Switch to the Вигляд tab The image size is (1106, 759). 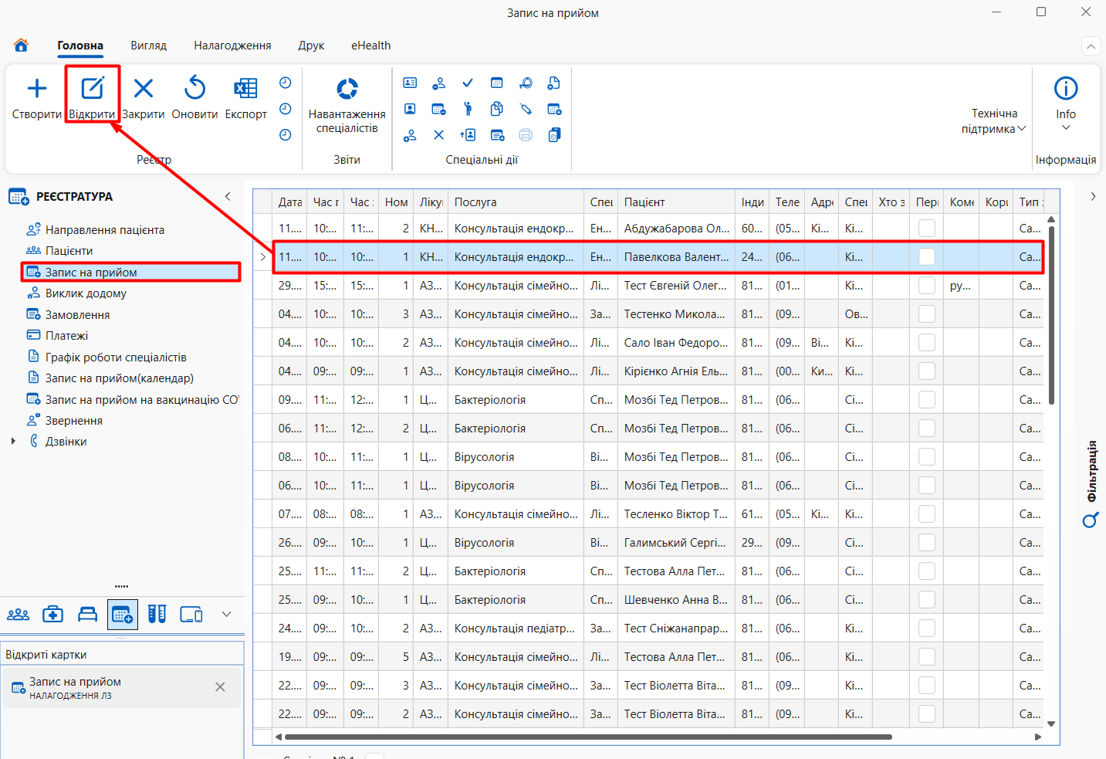149,46
